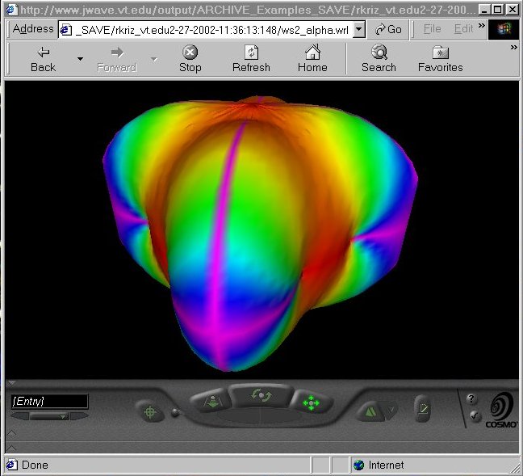Click the address bar URL field
This screenshot has height=476, width=523.
pos(206,30)
